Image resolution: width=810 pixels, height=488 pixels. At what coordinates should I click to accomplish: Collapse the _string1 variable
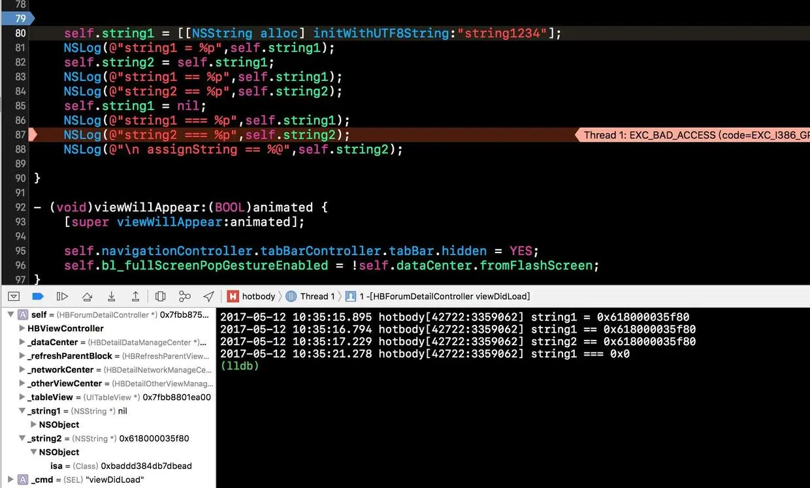pos(23,411)
